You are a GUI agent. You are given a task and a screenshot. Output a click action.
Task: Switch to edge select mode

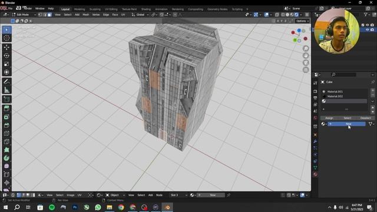point(45,15)
